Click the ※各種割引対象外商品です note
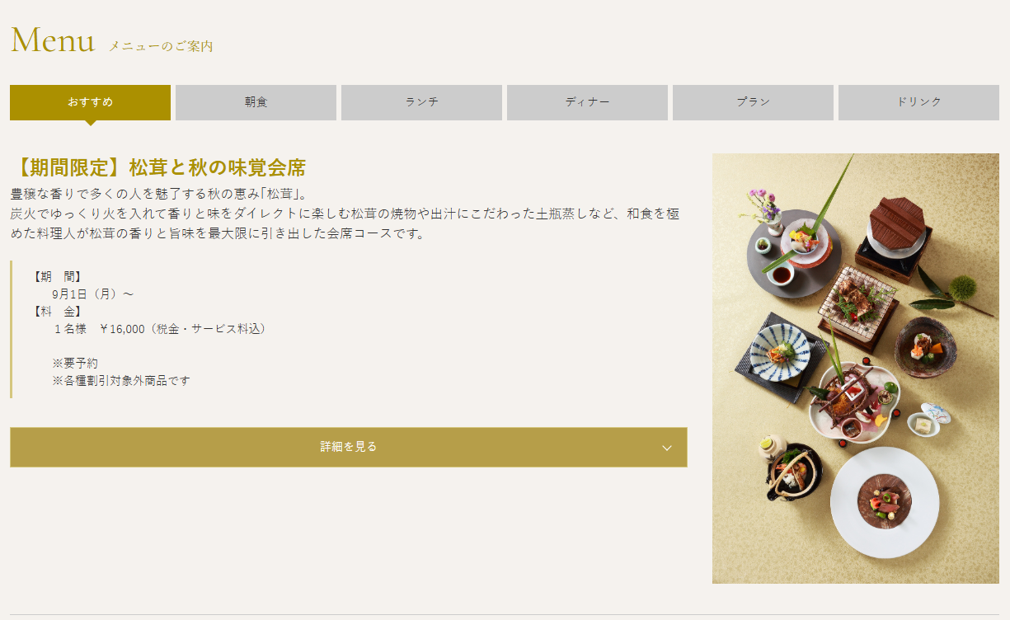This screenshot has height=620, width=1010. (x=121, y=380)
